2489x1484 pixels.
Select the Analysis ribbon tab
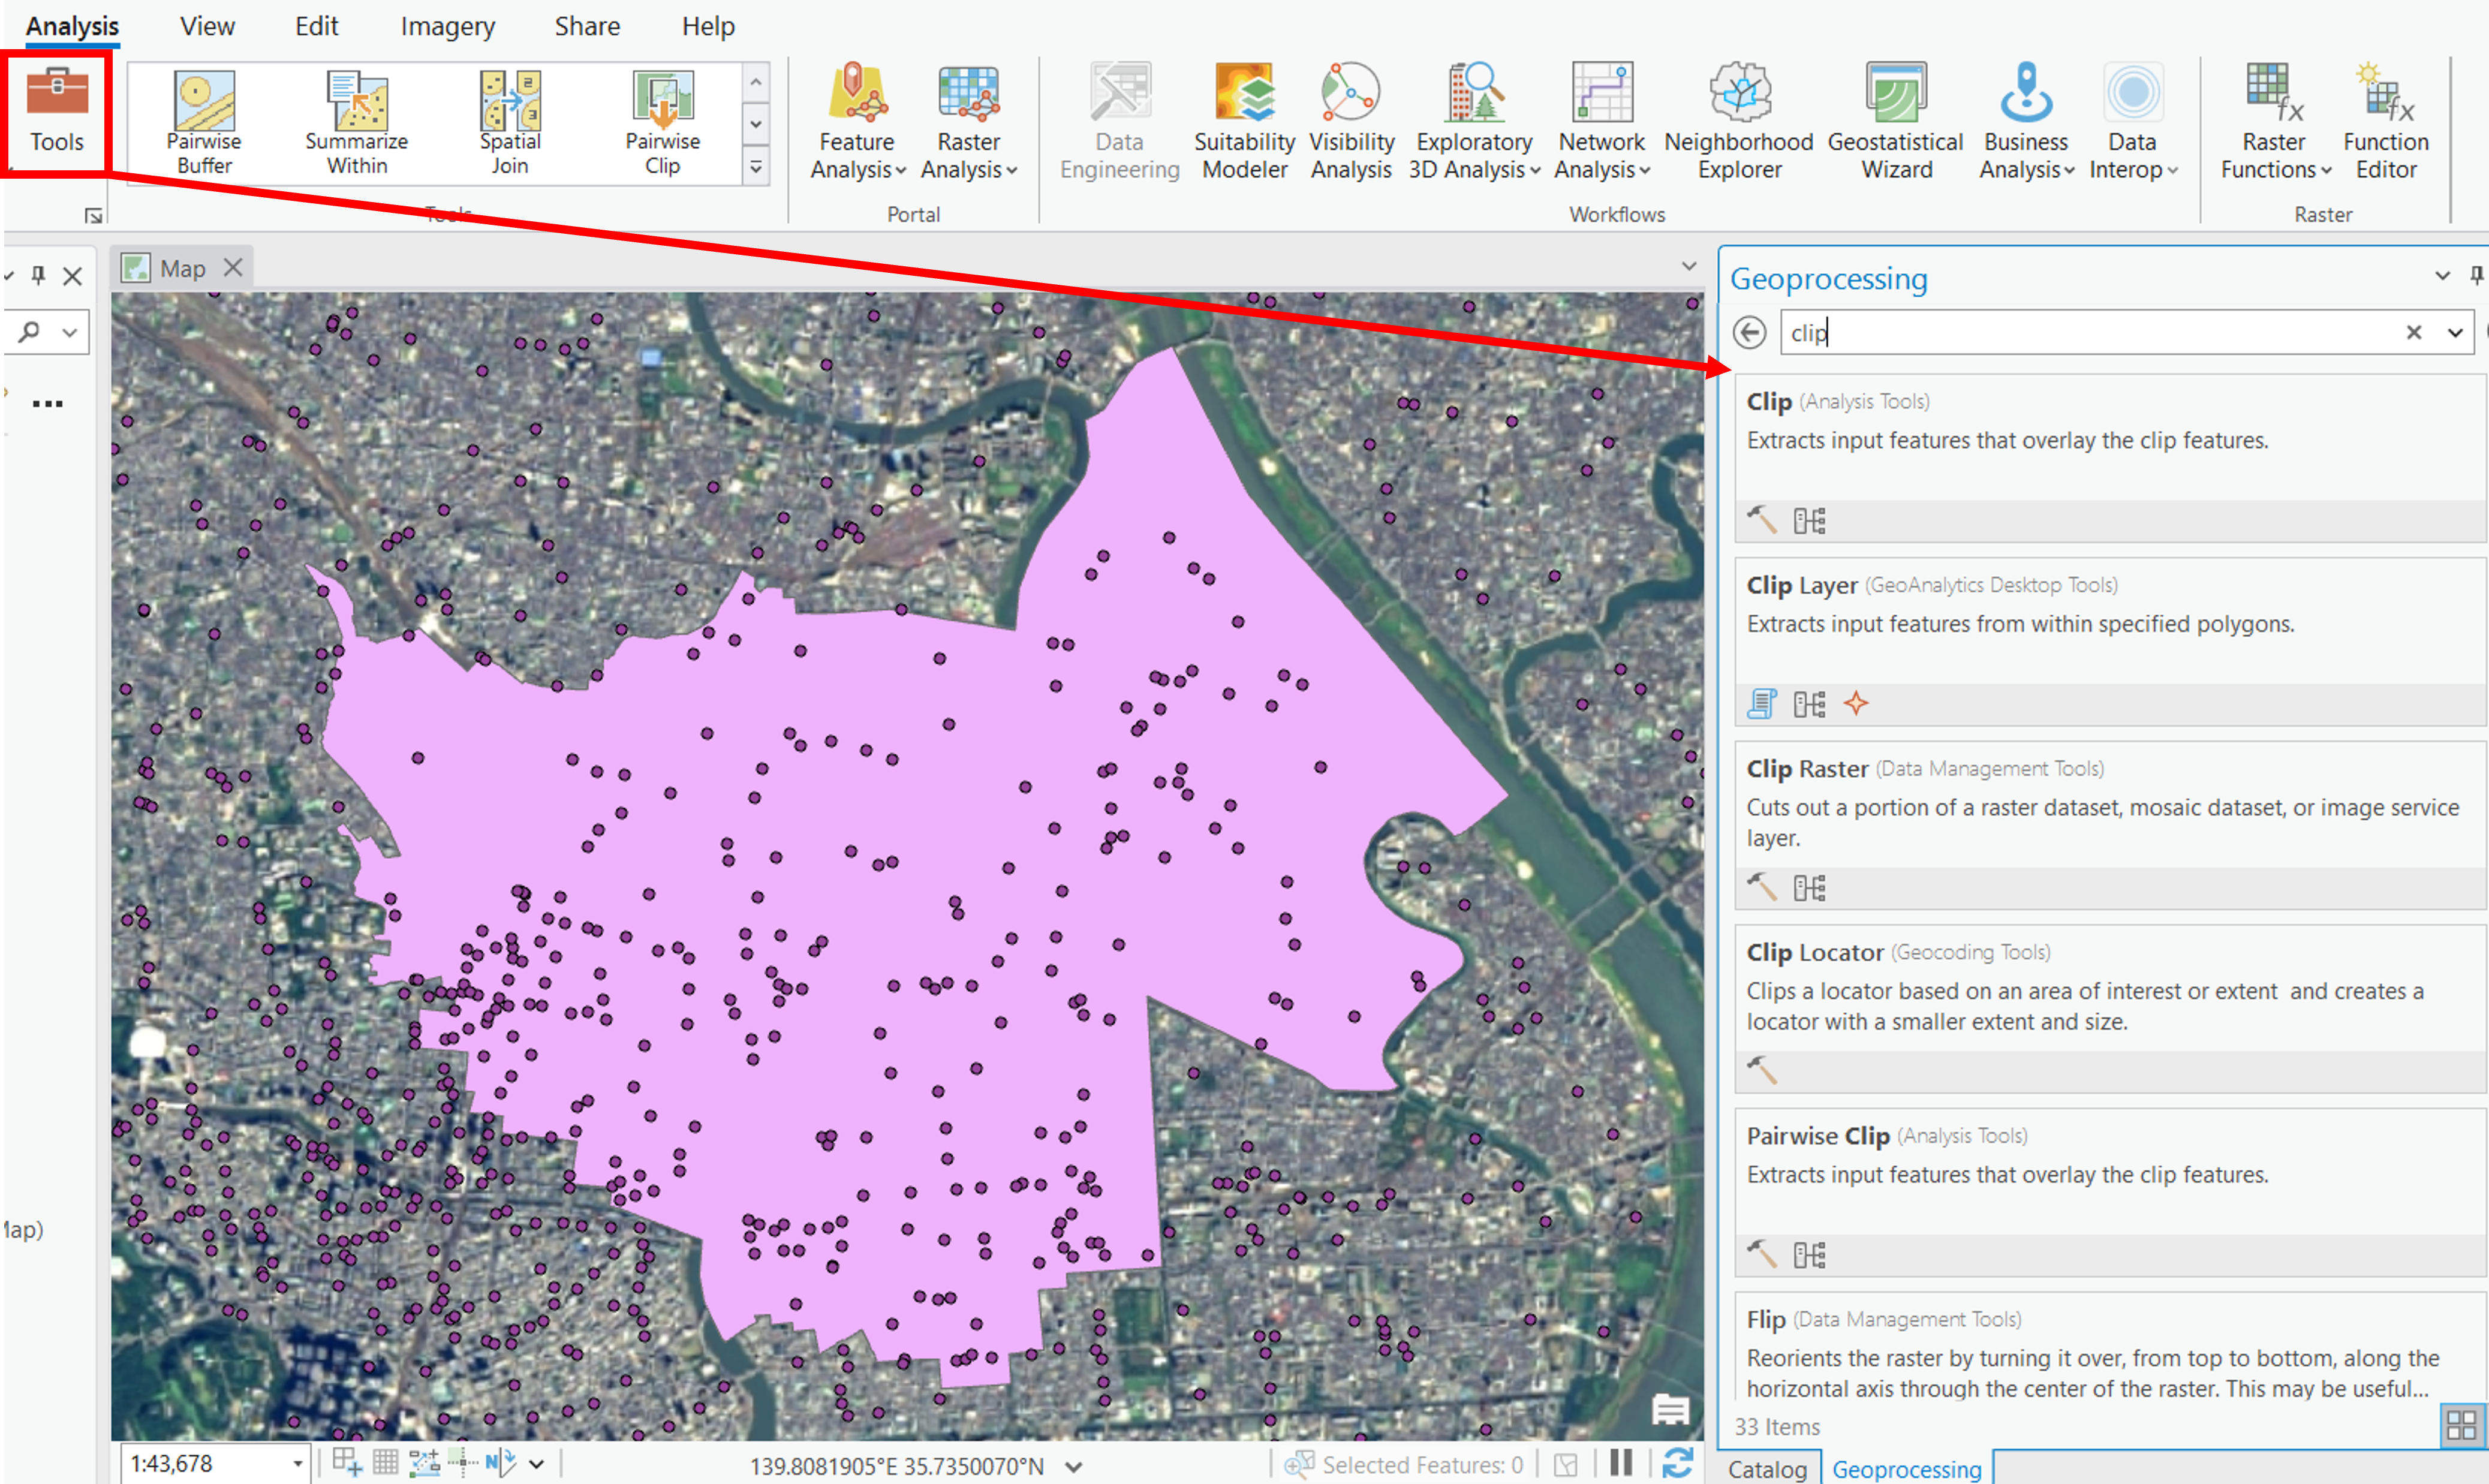(x=72, y=26)
